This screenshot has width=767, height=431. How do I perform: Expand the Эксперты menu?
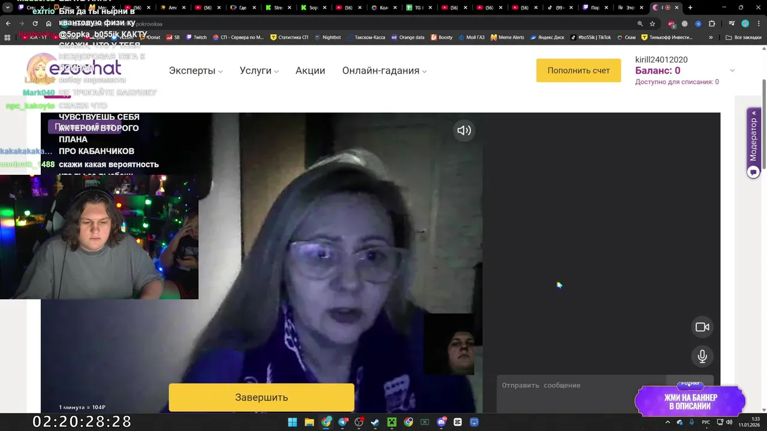tap(195, 71)
